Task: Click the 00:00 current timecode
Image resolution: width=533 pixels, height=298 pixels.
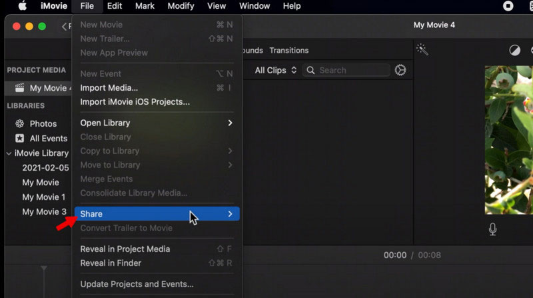Action: [x=395, y=255]
